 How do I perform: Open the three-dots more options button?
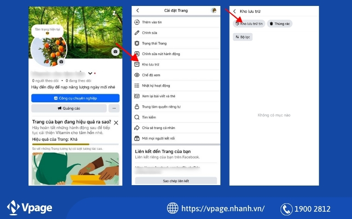(114, 108)
